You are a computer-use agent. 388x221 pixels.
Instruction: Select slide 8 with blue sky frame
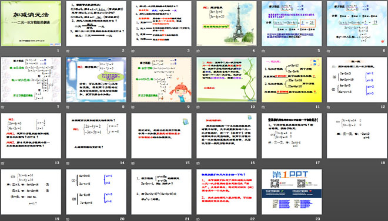96,80
